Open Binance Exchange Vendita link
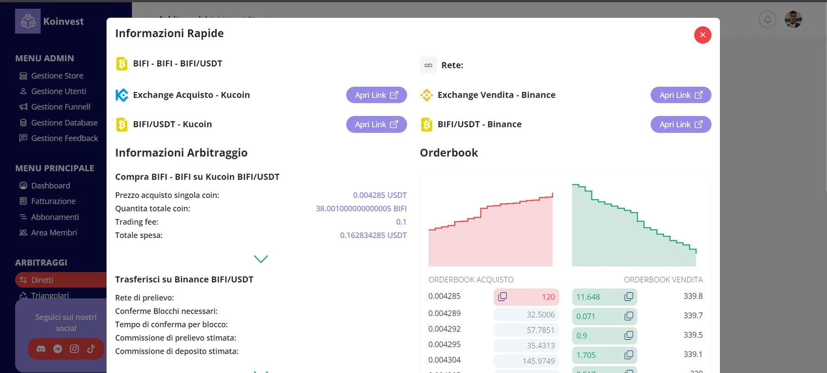Image resolution: width=827 pixels, height=373 pixels. [681, 95]
